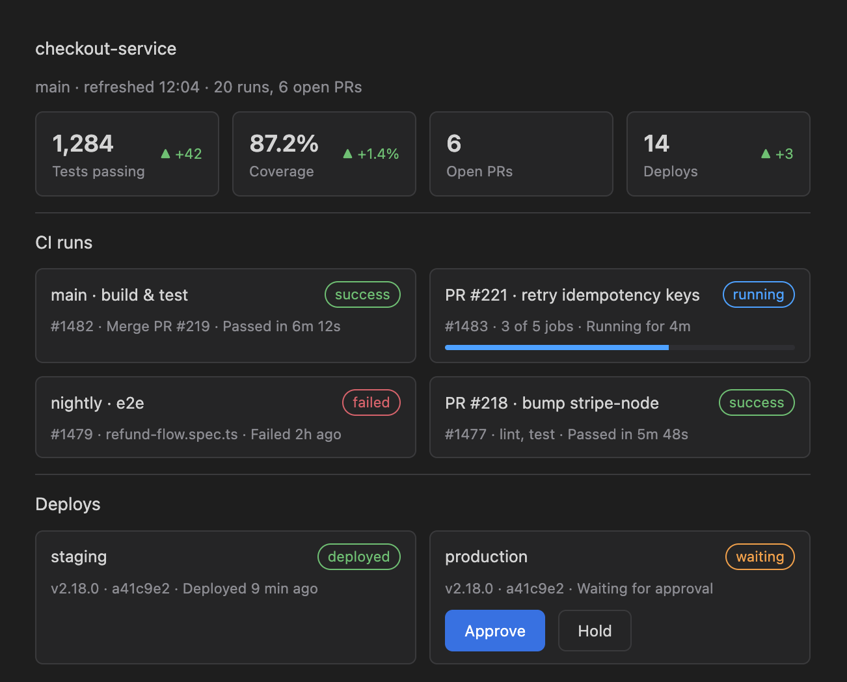Click the waiting badge on production
This screenshot has width=847, height=682.
coord(760,557)
